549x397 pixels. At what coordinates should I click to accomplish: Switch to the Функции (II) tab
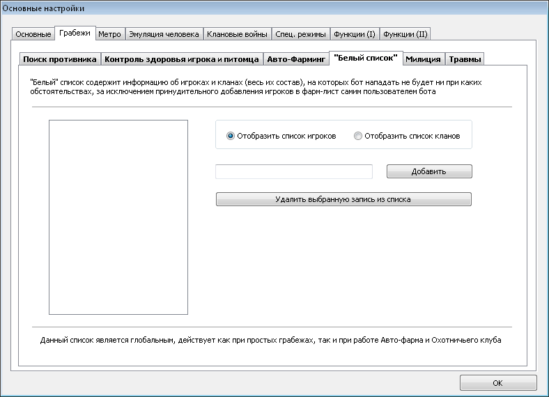tap(405, 34)
